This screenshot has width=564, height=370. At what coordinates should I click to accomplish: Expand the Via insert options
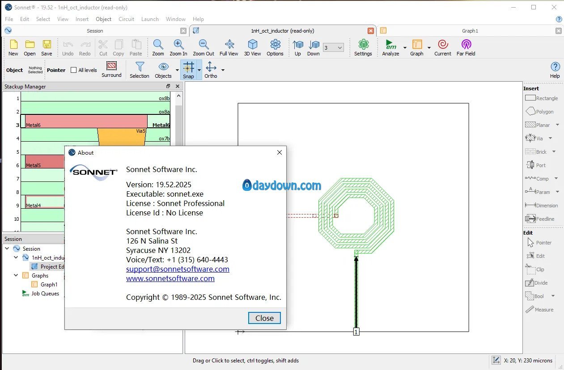pos(550,139)
